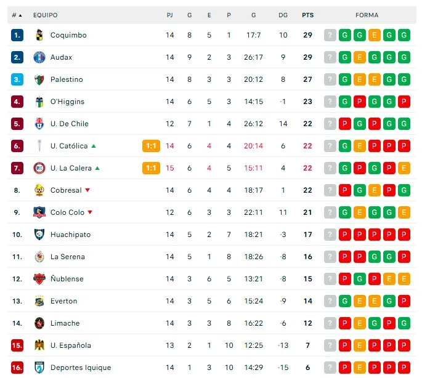
Task: Click the Audax club badge
Action: 39,57
